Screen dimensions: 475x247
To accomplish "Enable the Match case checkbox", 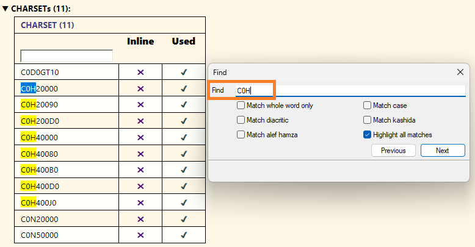I will (368, 106).
